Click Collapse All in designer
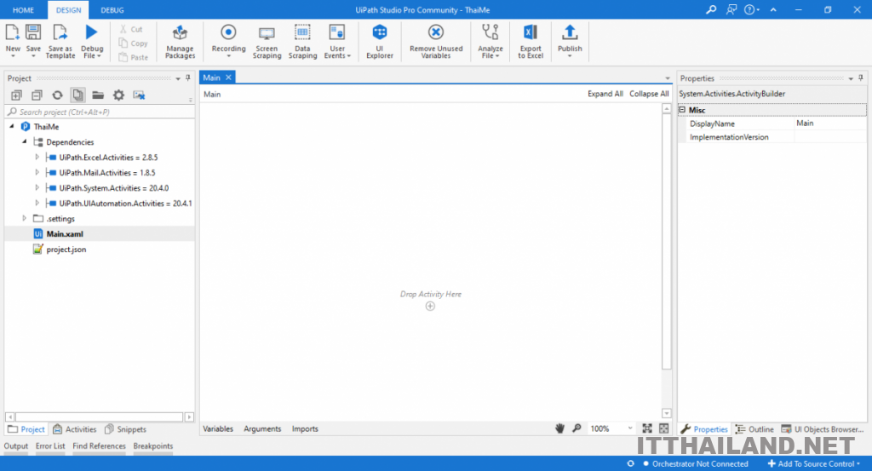This screenshot has height=471, width=872. tap(649, 94)
